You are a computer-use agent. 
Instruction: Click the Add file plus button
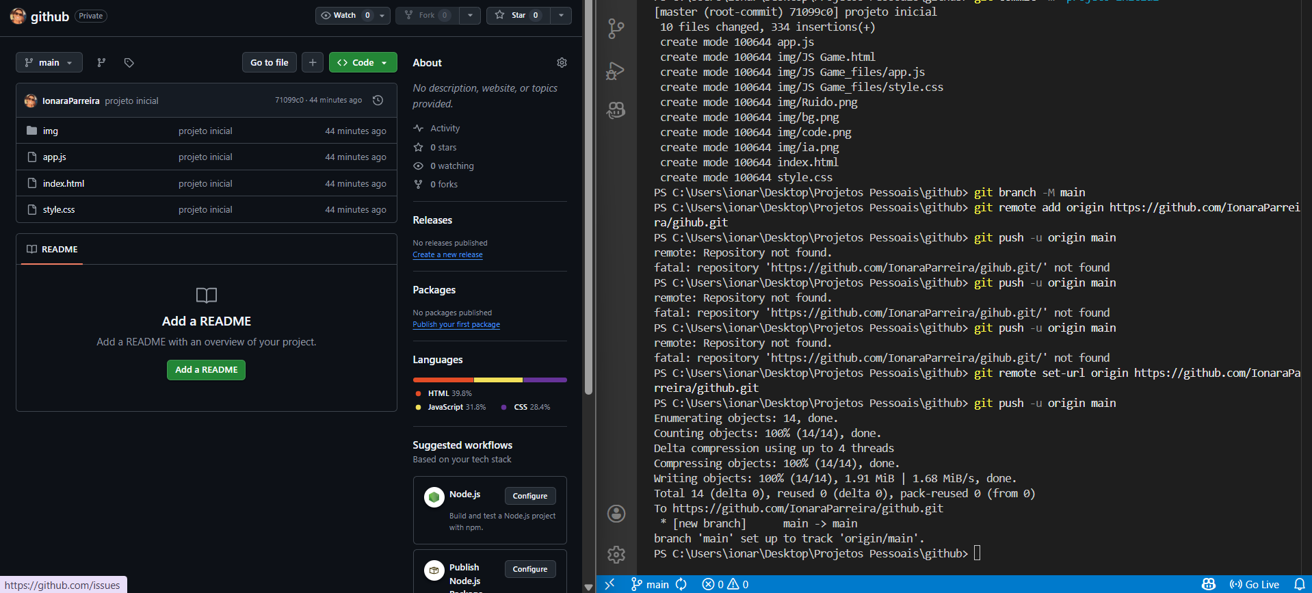(313, 62)
